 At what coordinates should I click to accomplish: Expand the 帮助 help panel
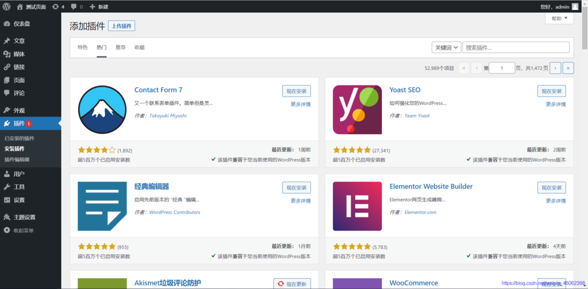click(560, 18)
